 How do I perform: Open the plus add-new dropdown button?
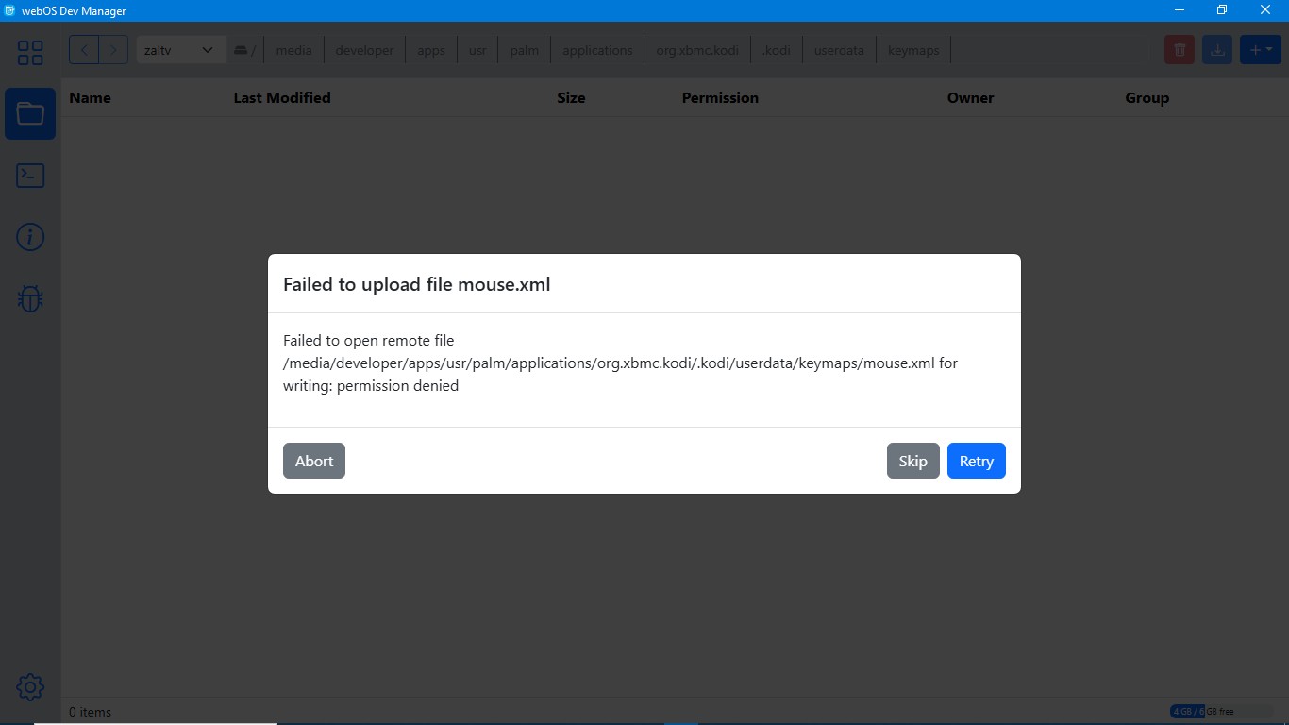(x=1261, y=50)
